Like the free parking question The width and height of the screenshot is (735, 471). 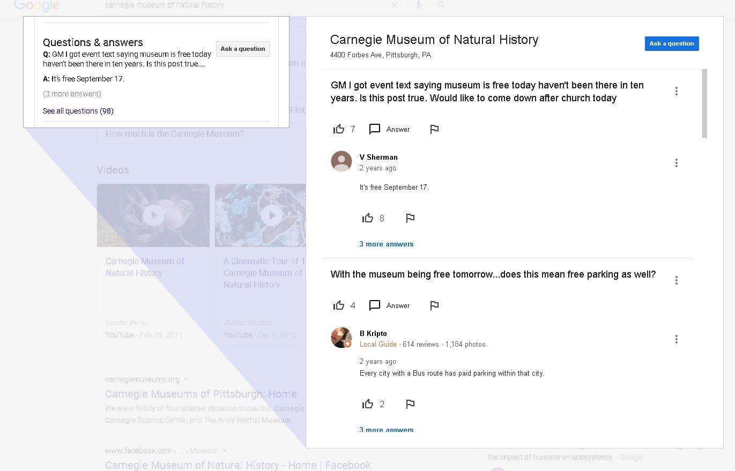pyautogui.click(x=339, y=305)
